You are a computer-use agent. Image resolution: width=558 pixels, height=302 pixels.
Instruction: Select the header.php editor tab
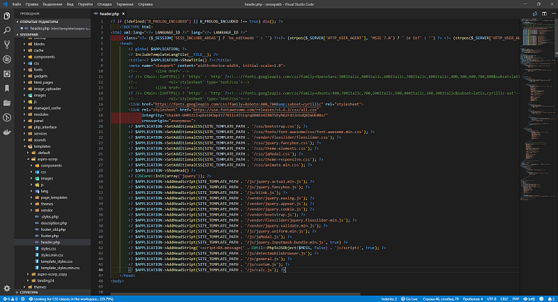(x=110, y=13)
